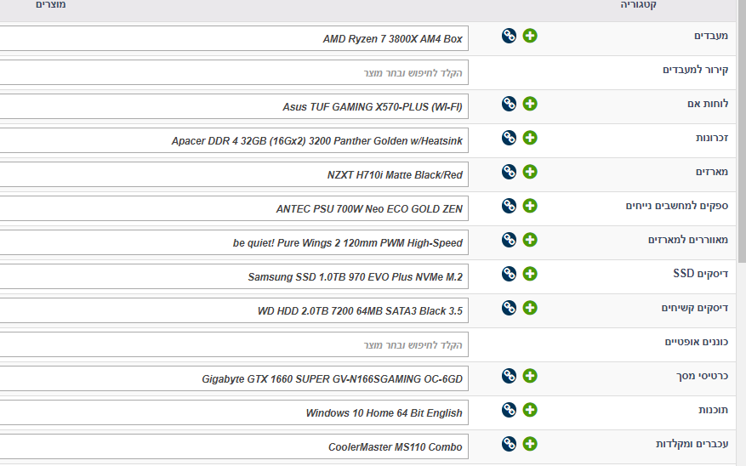Click the Windows 10 Home 64 Bit field
746x466 pixels.
(x=234, y=412)
